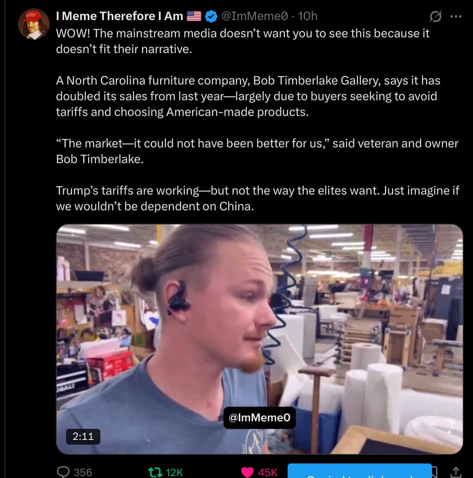Open Grok explain icon beside three dots
Image resolution: width=473 pixels, height=478 pixels.
click(435, 16)
